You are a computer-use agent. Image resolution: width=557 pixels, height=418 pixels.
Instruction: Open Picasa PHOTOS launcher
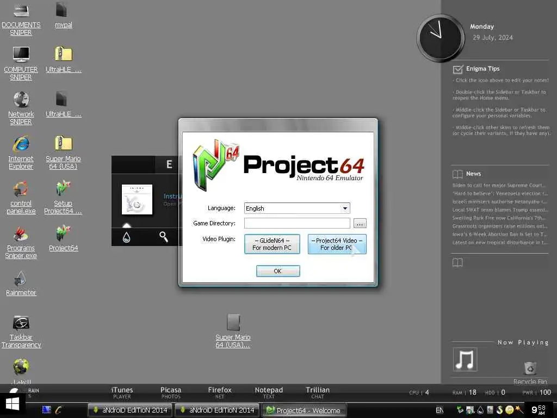(171, 392)
